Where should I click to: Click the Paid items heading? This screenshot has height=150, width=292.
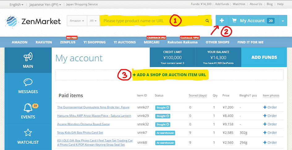coord(71,95)
